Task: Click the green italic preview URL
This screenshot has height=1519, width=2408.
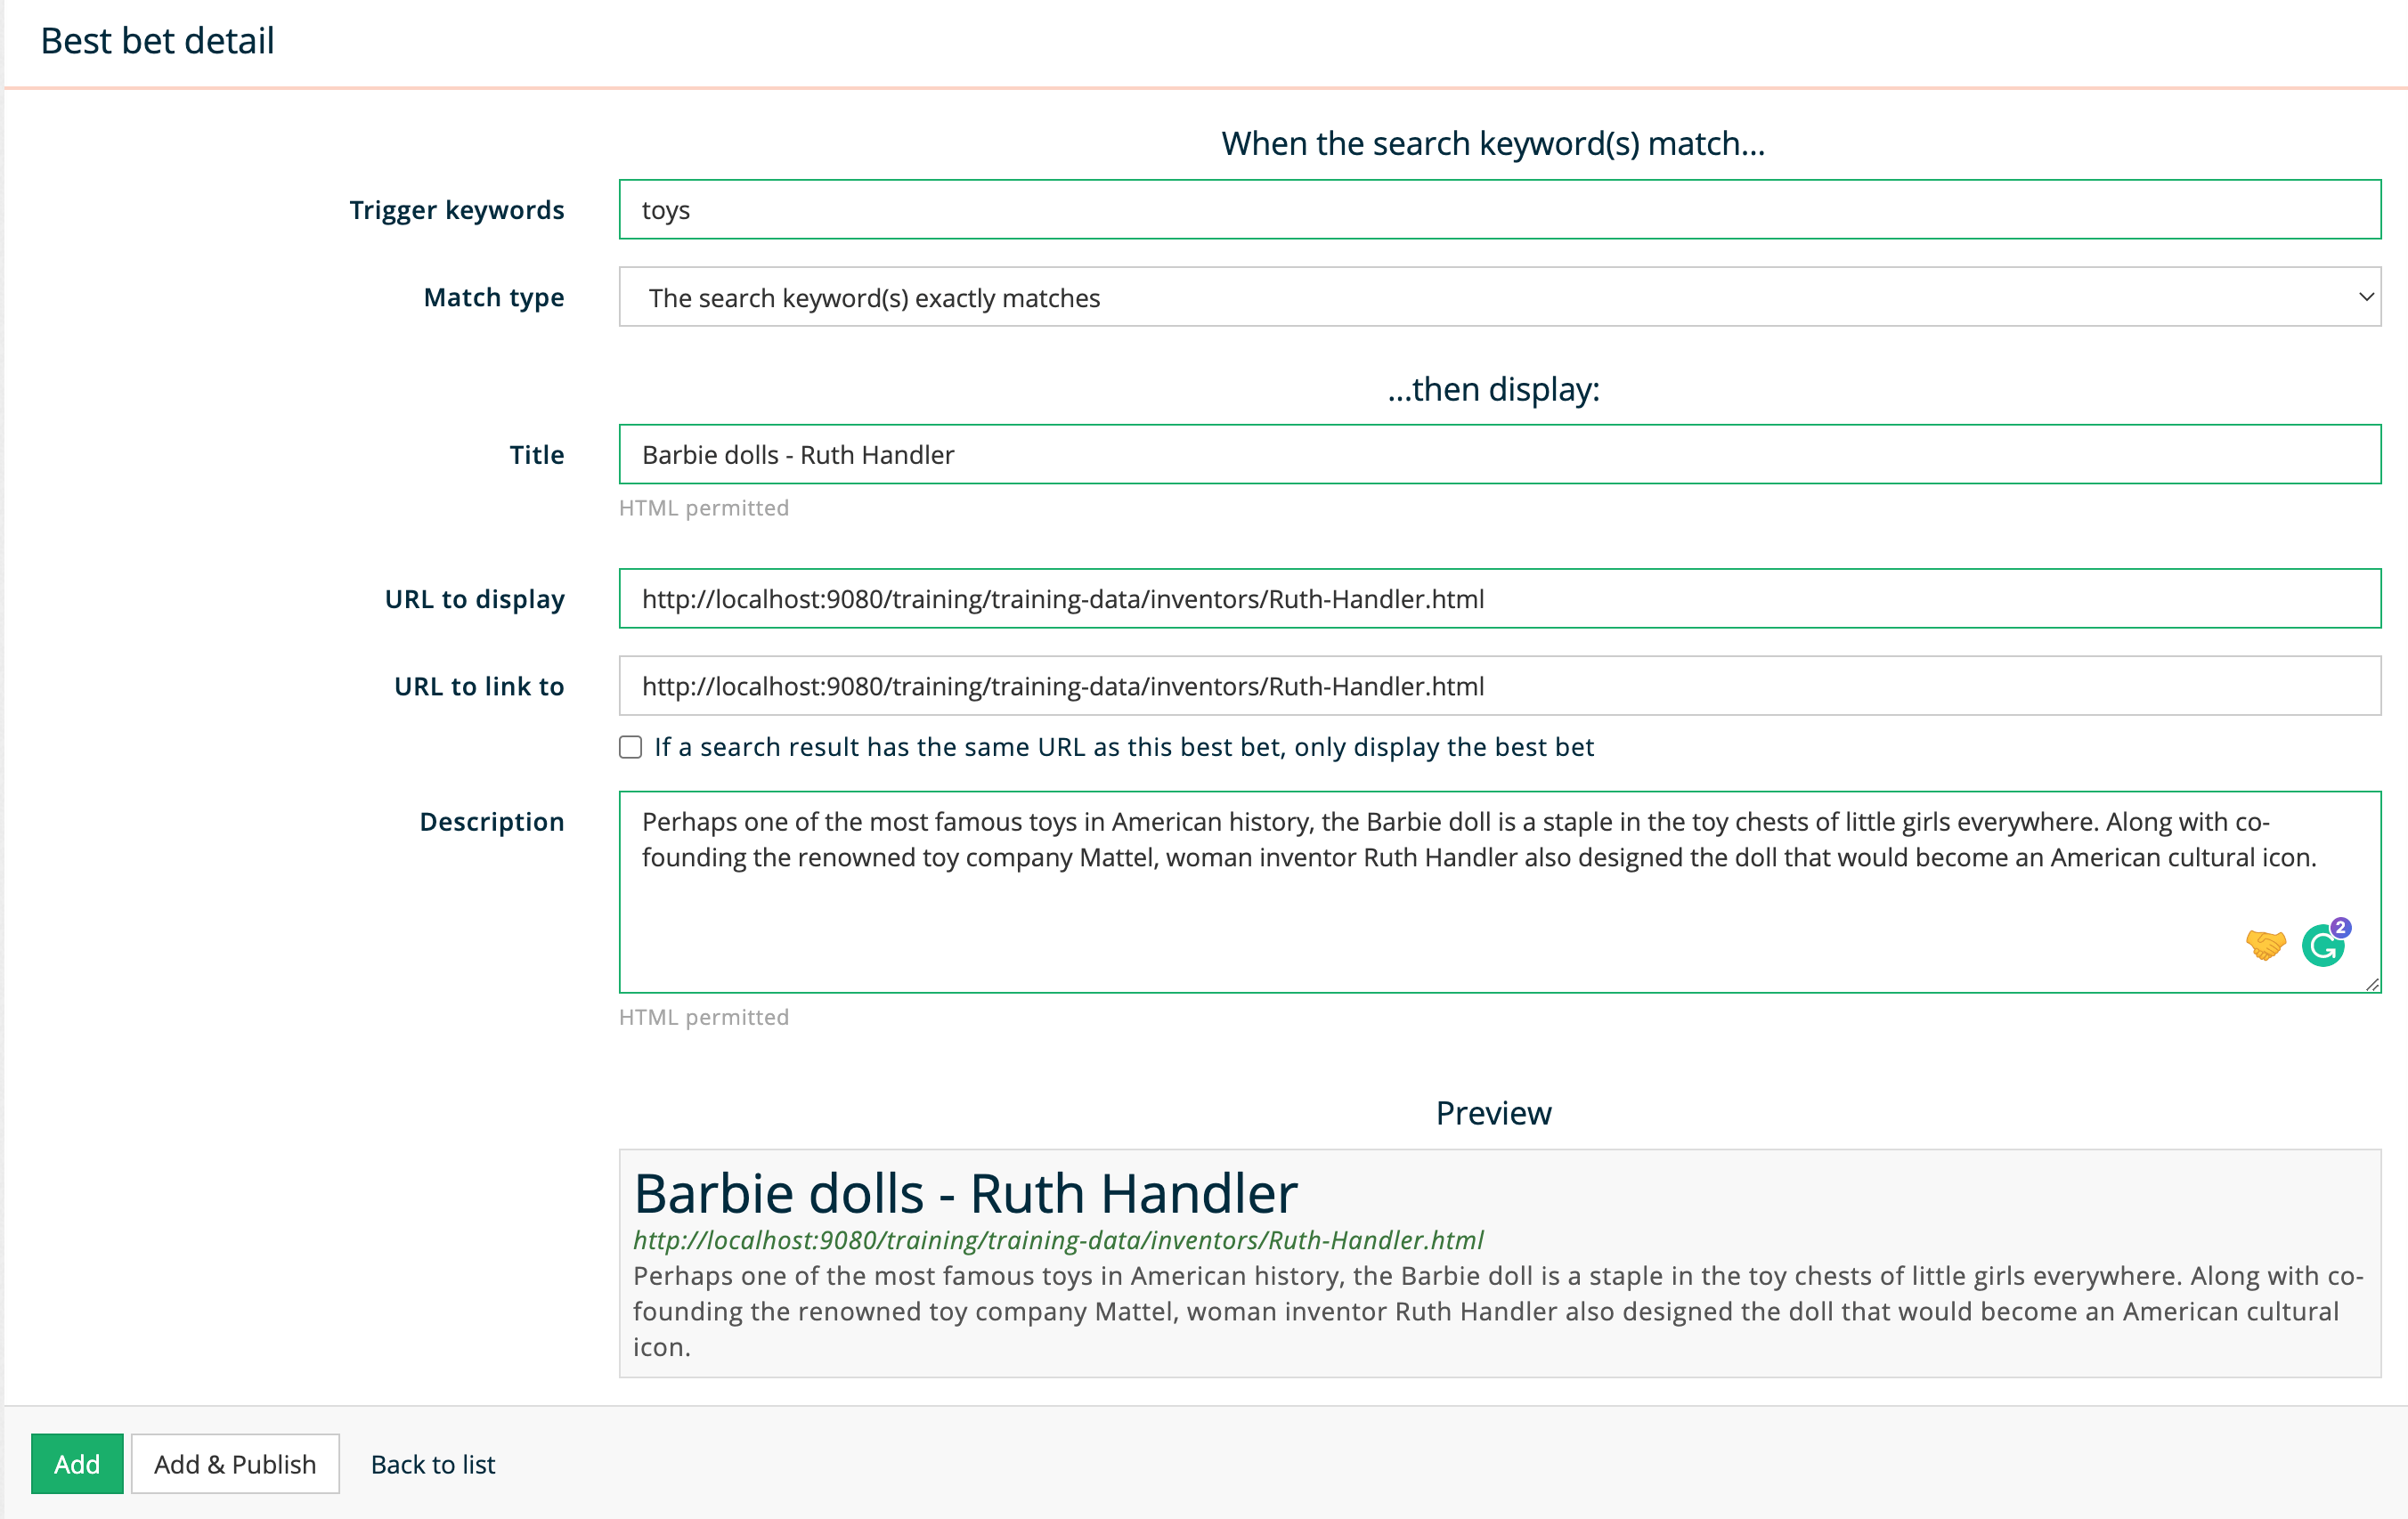Action: 1057,1240
